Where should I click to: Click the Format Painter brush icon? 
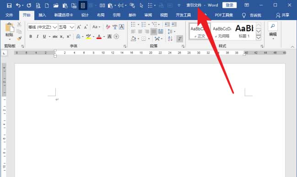pyautogui.click(x=19, y=38)
